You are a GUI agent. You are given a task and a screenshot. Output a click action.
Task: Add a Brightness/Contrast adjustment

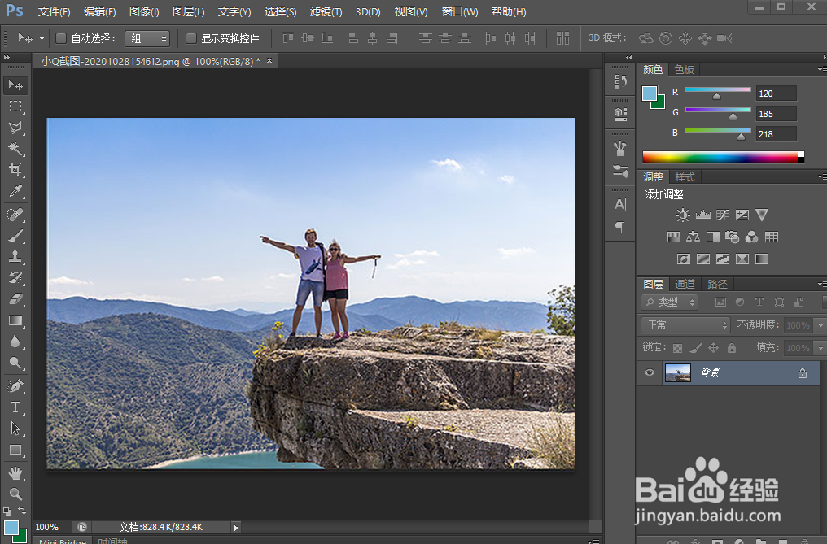pyautogui.click(x=683, y=215)
